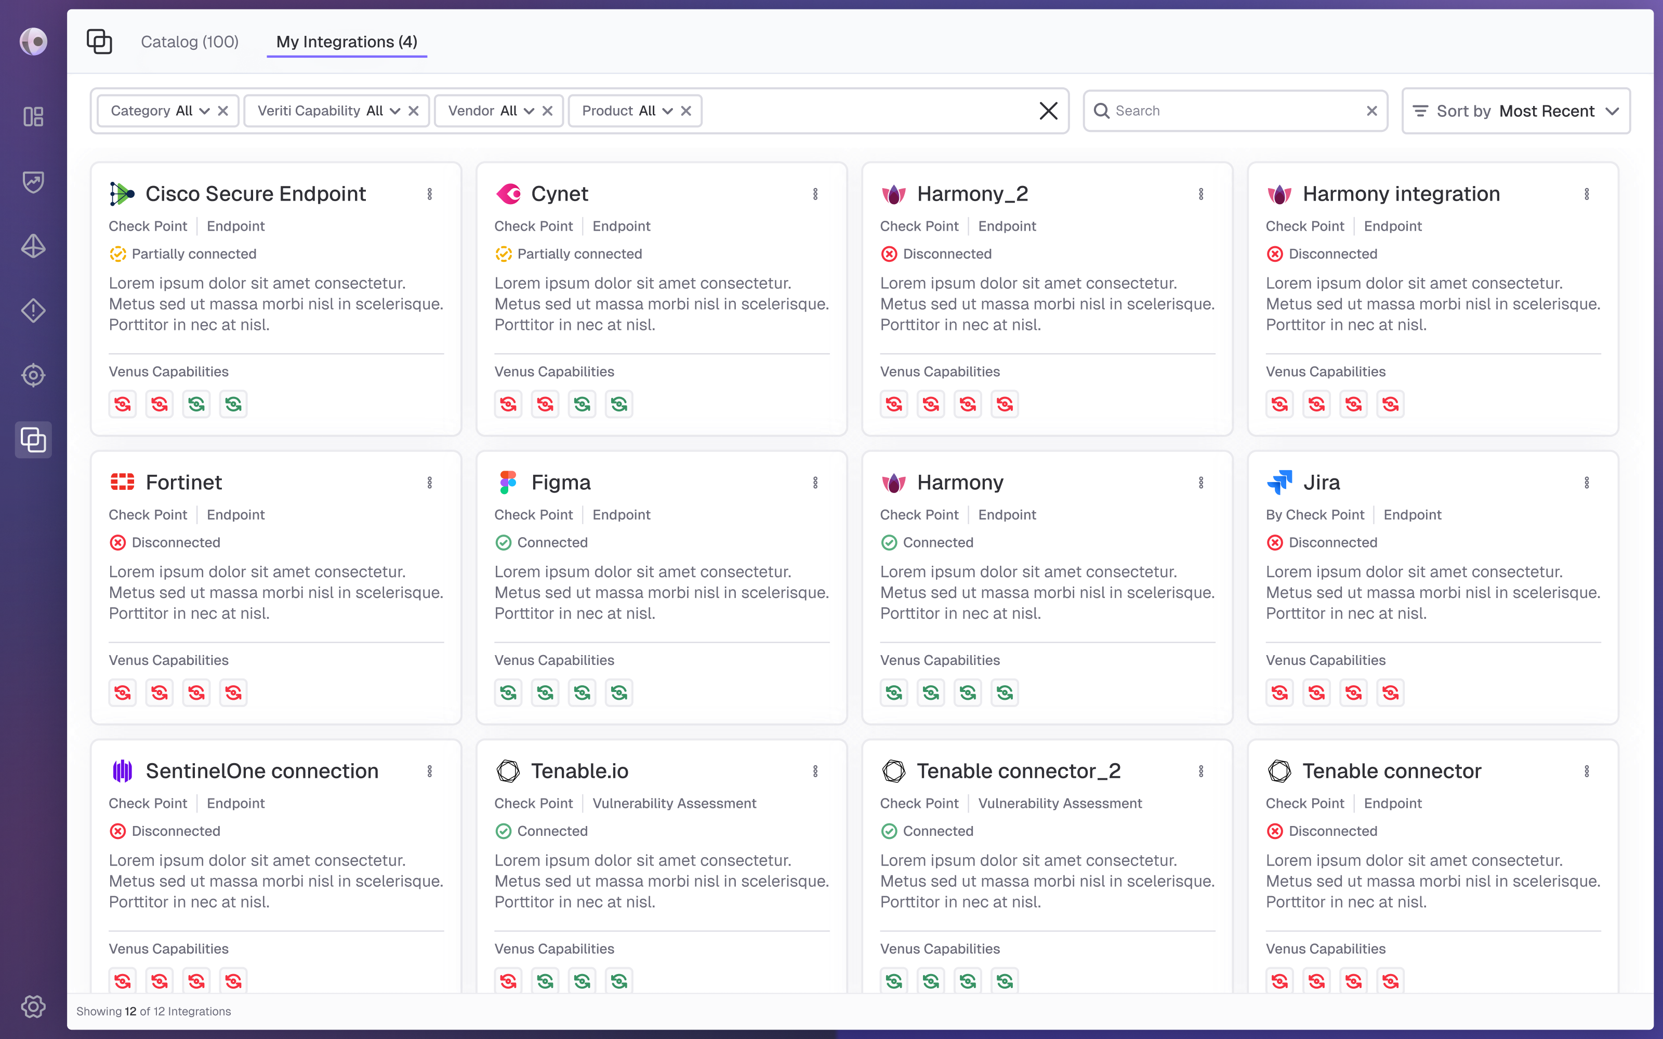Open the diamond alert icon in sidebar
Image resolution: width=1663 pixels, height=1039 pixels.
[x=33, y=311]
